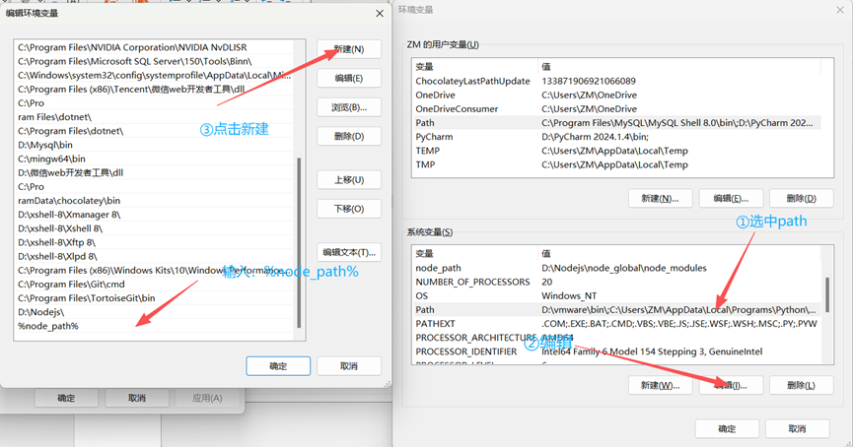Select system variable PROCESSOR_IDENTIFIER
853x447 pixels.
(617, 351)
